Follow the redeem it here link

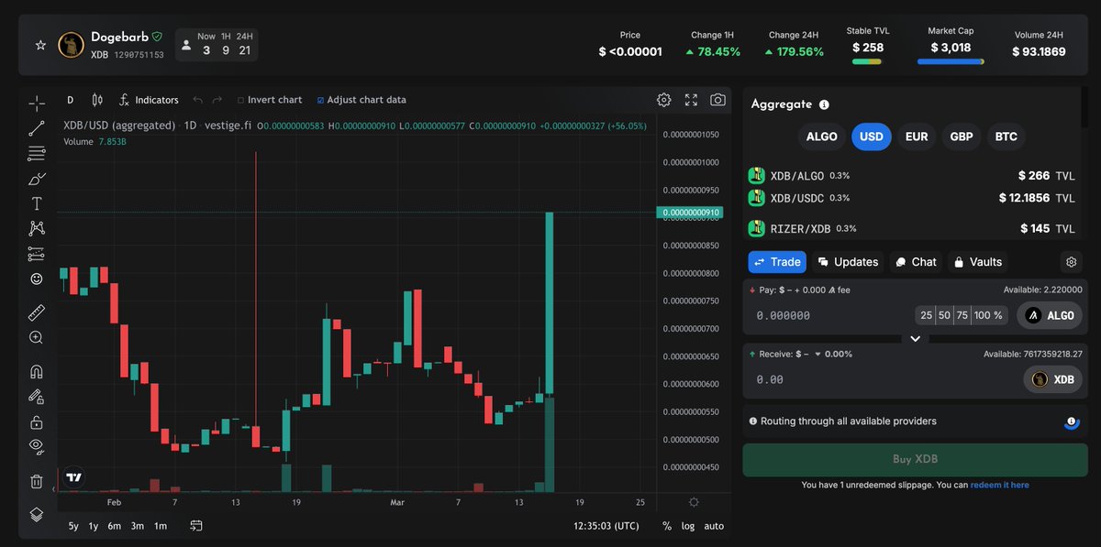click(x=1000, y=485)
